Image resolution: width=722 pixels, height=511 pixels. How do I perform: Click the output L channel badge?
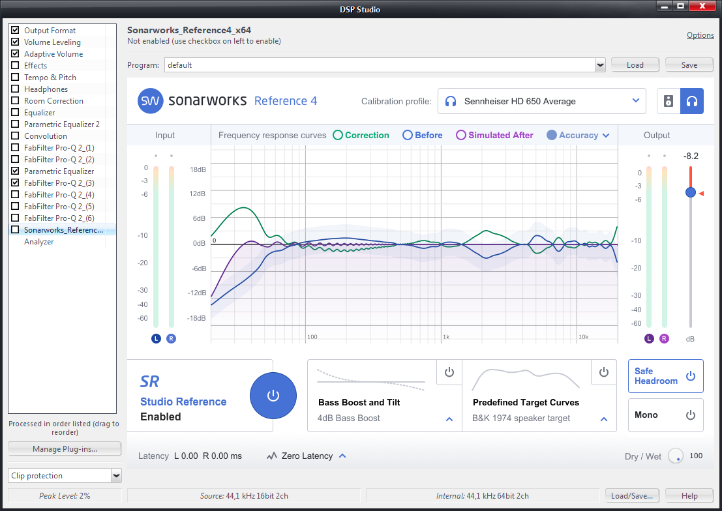coord(649,338)
